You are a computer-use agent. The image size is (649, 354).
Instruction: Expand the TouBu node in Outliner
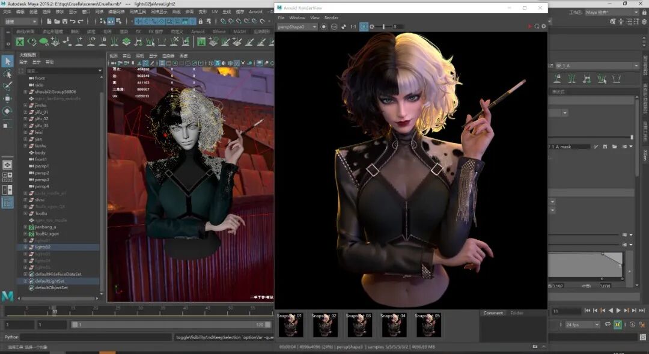[x=25, y=213]
